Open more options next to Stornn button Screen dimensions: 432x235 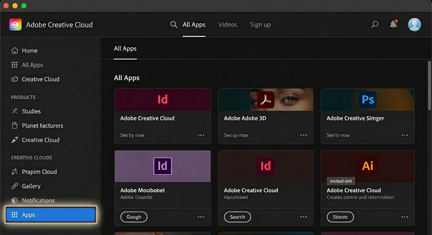pyautogui.click(x=405, y=217)
